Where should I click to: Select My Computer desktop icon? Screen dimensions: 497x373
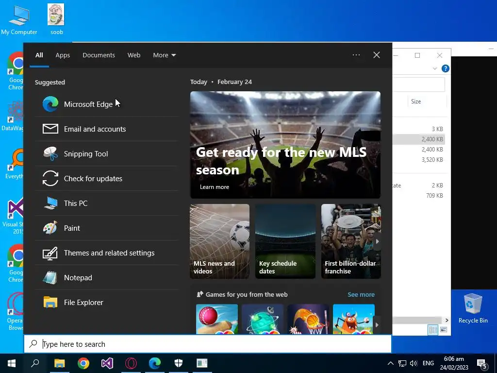click(19, 19)
